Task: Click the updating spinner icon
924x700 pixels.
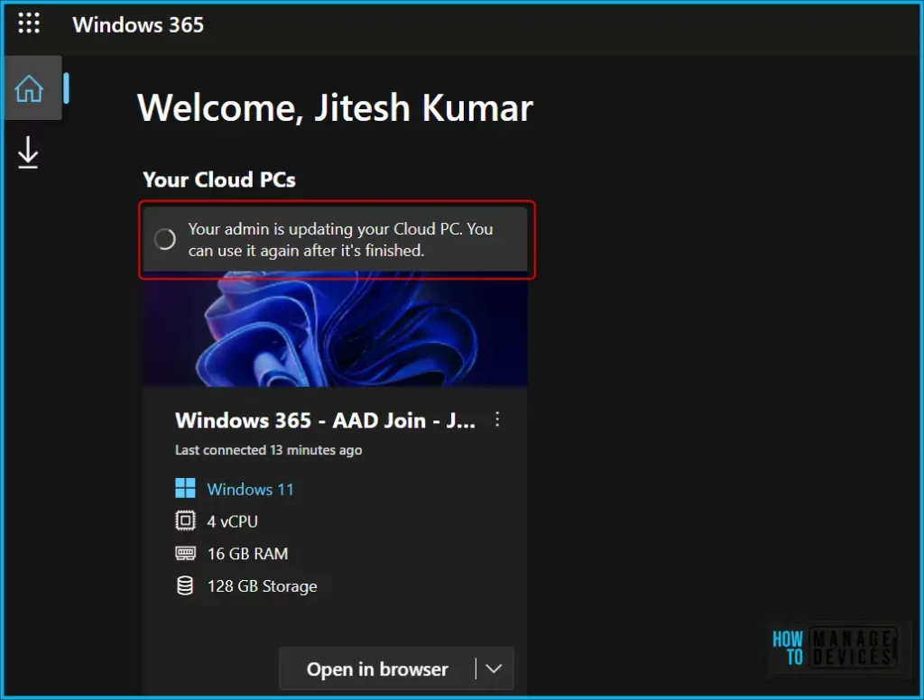Action: pos(165,239)
